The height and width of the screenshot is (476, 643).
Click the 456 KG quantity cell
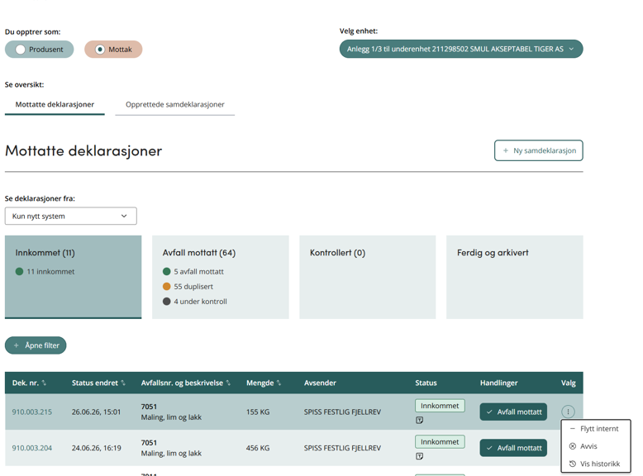(x=258, y=448)
